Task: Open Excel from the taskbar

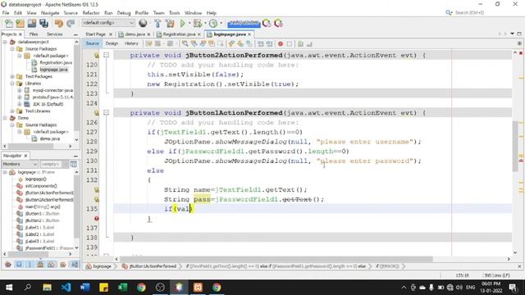Action: click(122, 288)
